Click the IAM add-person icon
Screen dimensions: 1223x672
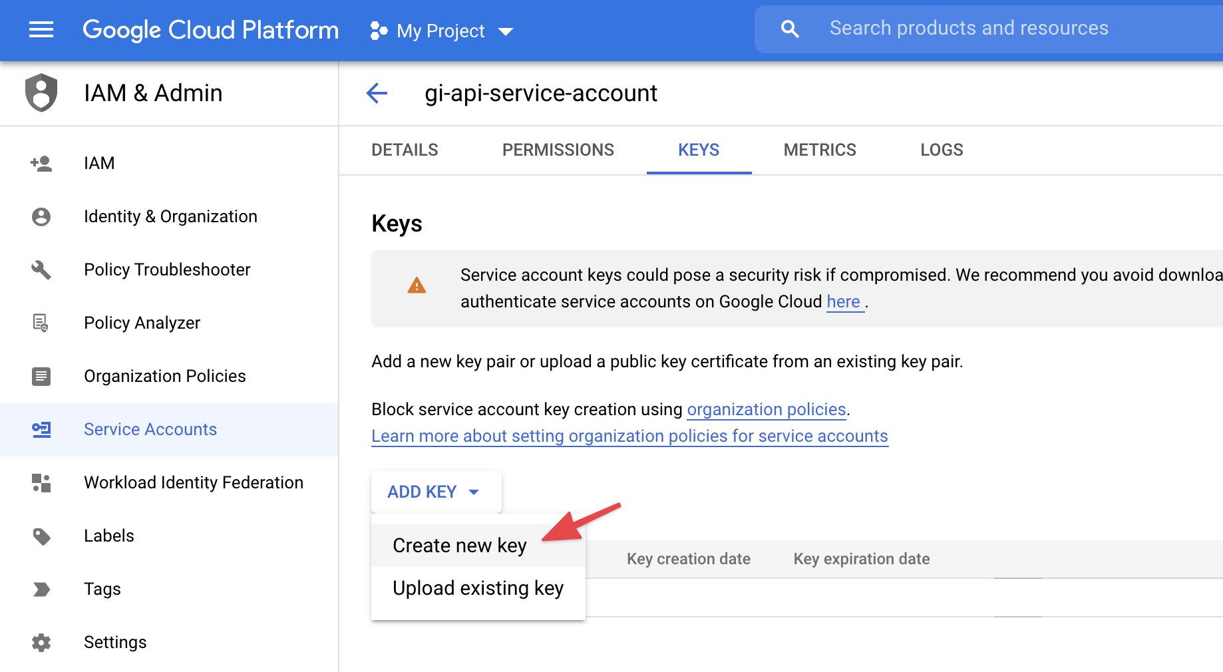point(41,163)
